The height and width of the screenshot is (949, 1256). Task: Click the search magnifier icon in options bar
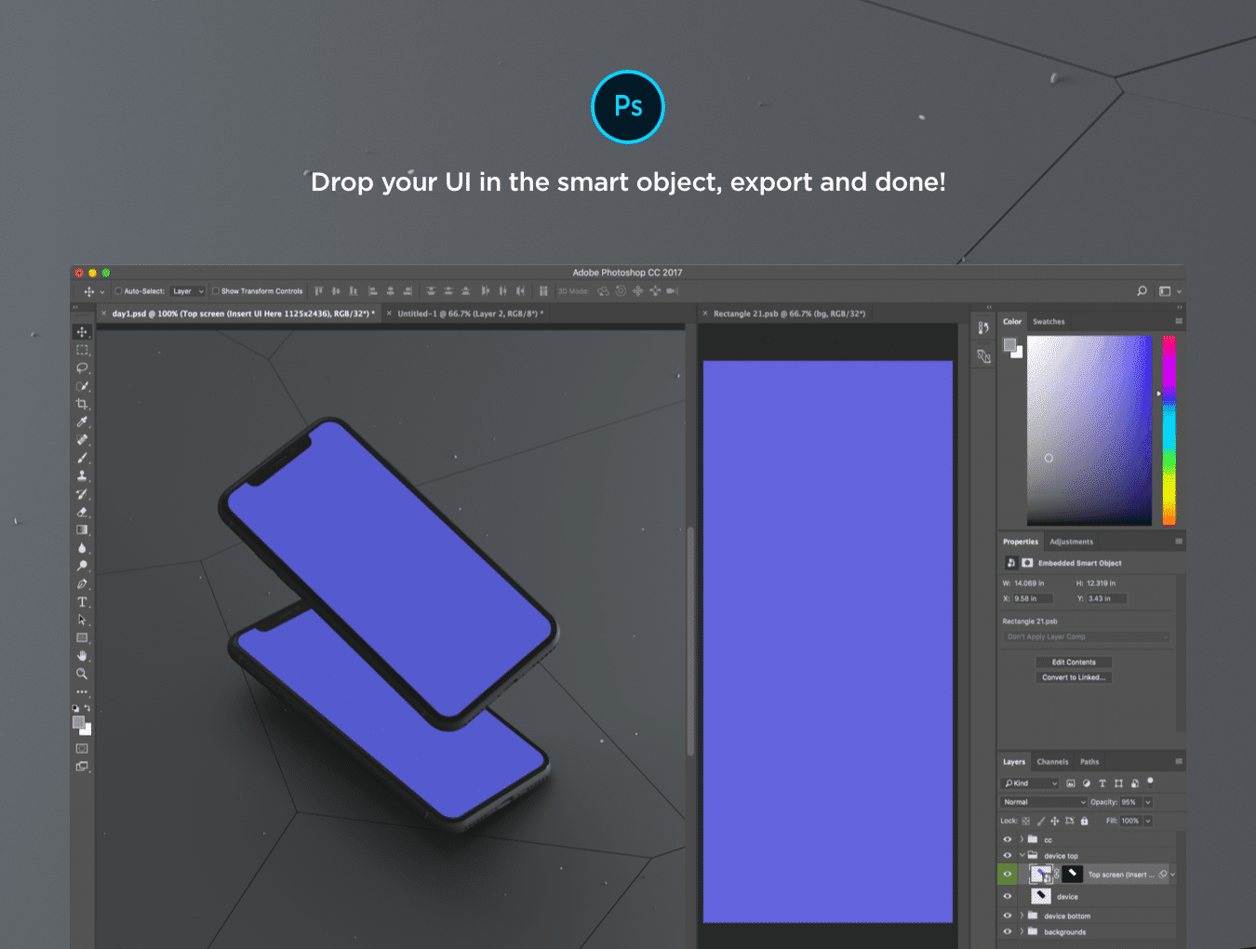point(1142,291)
